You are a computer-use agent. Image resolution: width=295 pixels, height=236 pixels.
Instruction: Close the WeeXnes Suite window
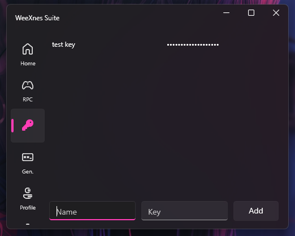[276, 13]
